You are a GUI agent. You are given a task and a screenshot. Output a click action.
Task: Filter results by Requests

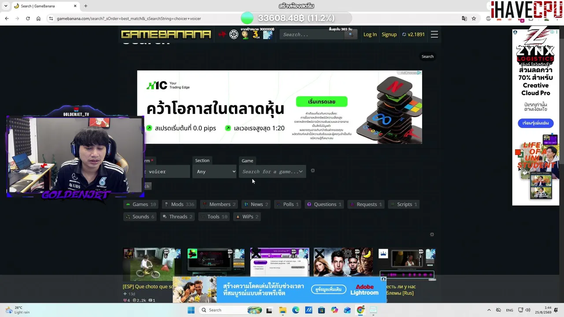366,204
